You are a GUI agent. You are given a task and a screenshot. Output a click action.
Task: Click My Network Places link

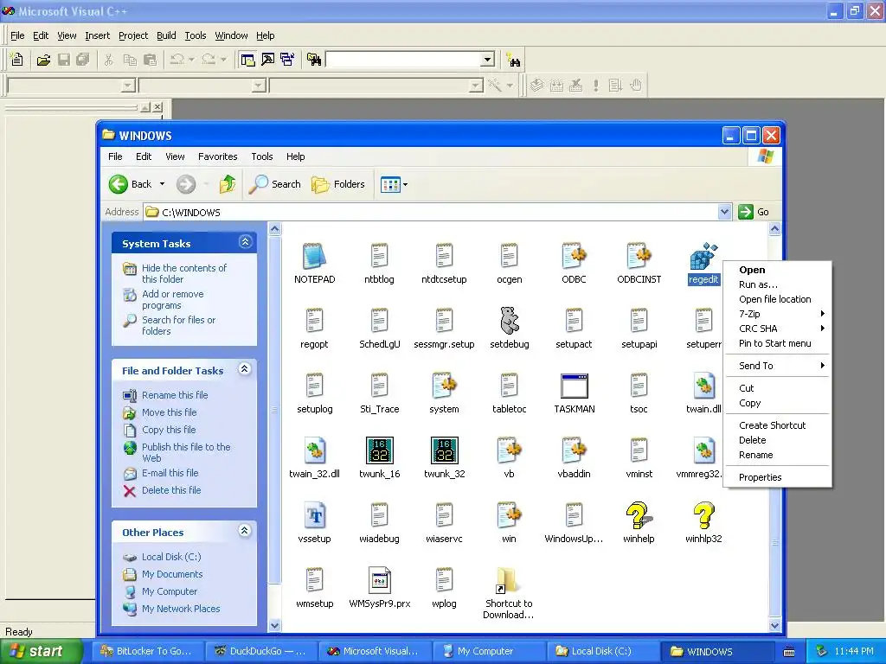(181, 609)
